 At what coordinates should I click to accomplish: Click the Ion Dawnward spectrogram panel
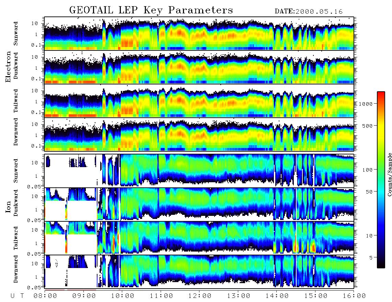[199, 272]
